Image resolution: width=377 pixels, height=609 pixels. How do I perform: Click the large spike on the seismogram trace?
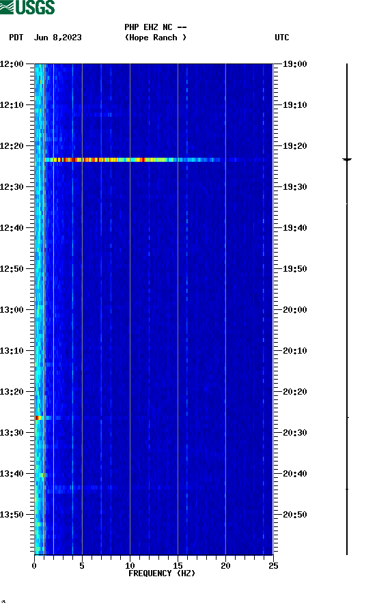coord(347,160)
